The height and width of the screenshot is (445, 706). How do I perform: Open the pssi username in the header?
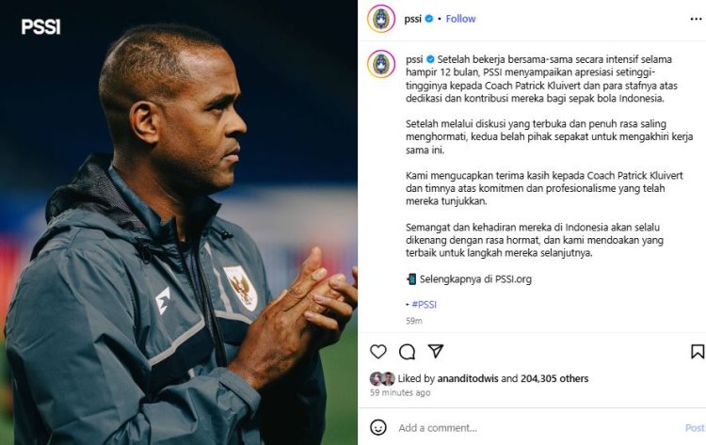pyautogui.click(x=413, y=19)
